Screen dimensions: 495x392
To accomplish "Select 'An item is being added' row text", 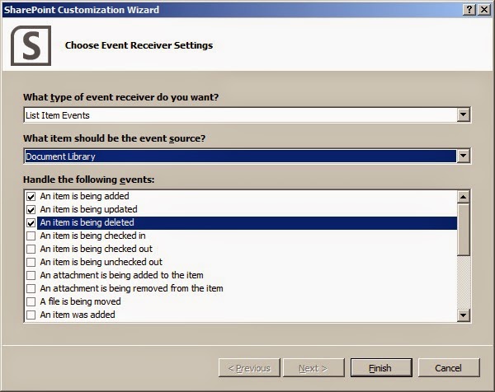I will (x=84, y=196).
